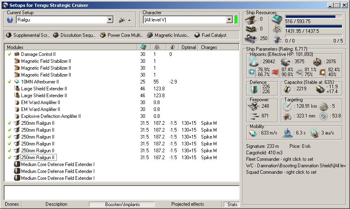Screen dimensions: 350x209
Task: Click the EM resistance icon
Action: coord(252,72)
